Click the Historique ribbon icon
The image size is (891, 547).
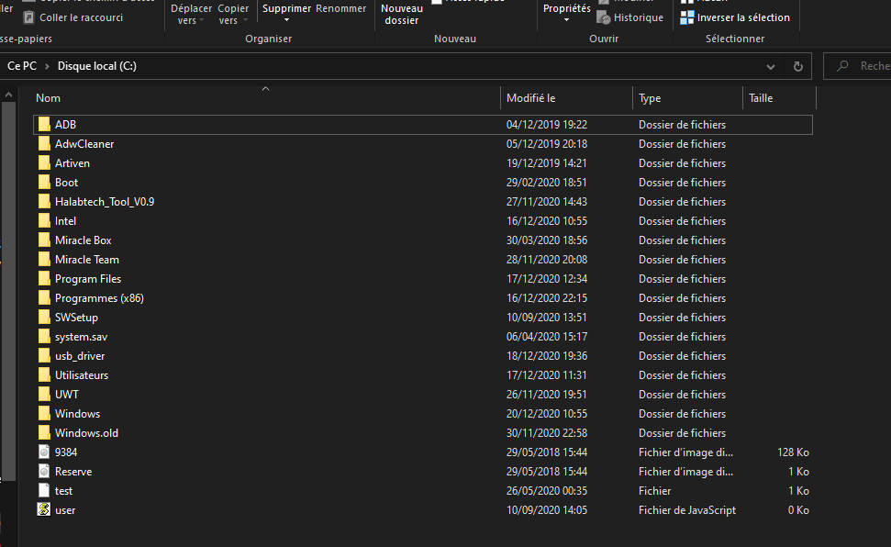[x=604, y=17]
